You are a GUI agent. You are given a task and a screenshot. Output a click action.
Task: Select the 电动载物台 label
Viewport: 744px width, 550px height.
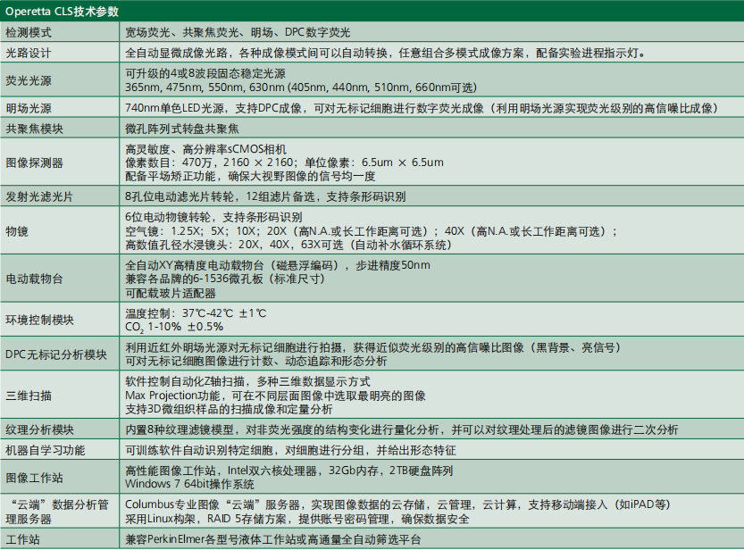pos(54,278)
